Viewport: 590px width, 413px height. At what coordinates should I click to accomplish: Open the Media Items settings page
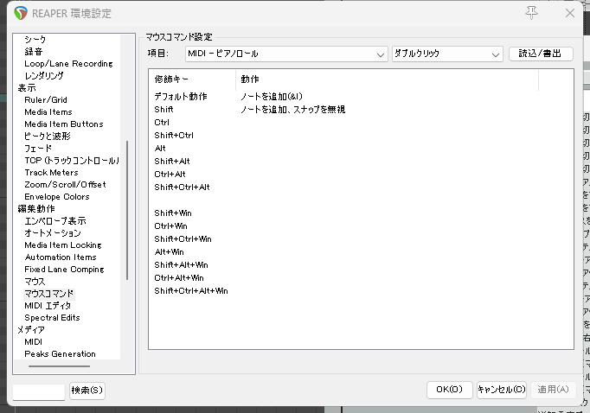coord(48,112)
